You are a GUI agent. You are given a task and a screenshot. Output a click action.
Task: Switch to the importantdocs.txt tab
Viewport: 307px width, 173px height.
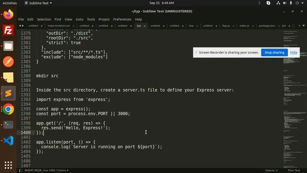pyautogui.click(x=59, y=26)
